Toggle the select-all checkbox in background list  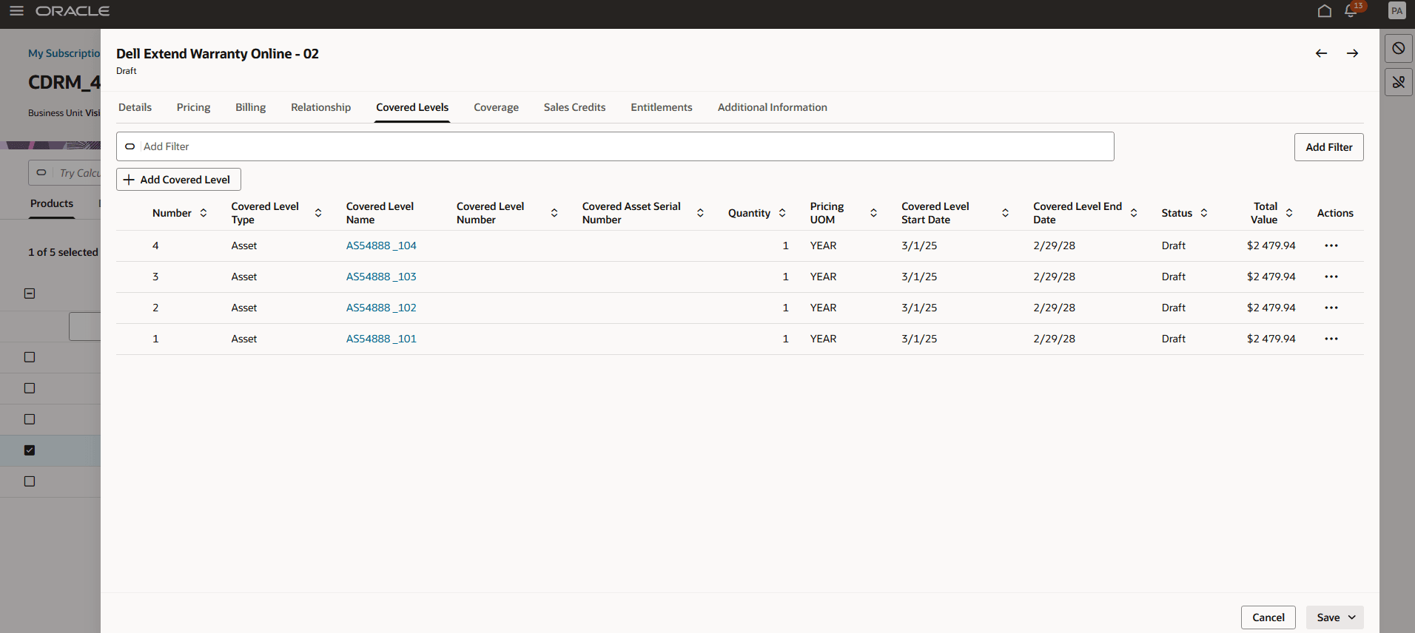(30, 294)
